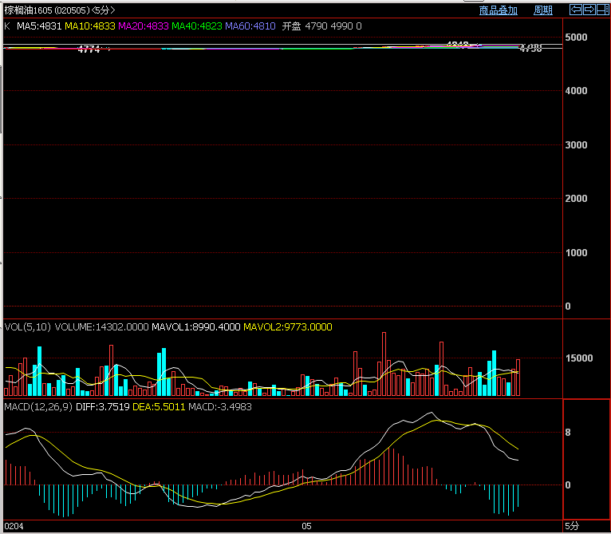Click the 5分 period label at bottom right
This screenshot has height=534, width=611.
[571, 527]
